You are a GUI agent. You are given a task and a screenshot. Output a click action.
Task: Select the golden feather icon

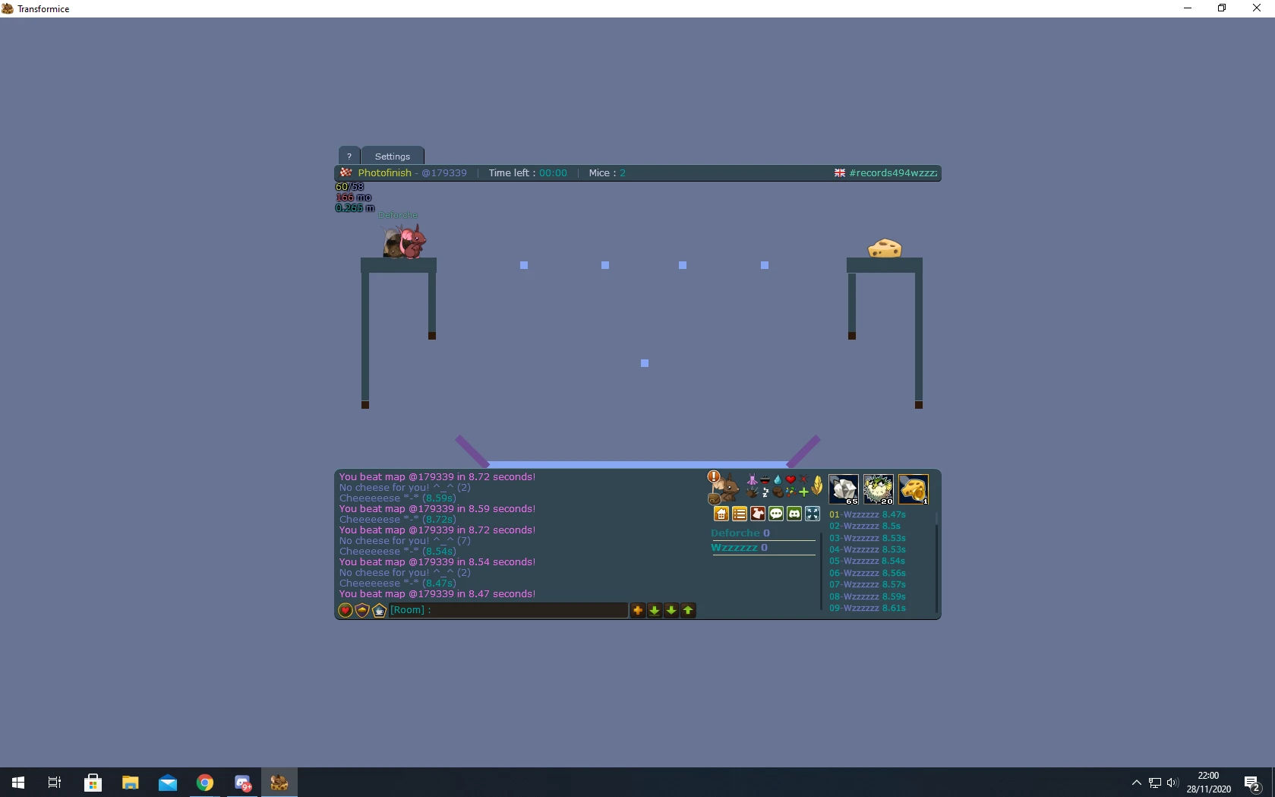817,485
